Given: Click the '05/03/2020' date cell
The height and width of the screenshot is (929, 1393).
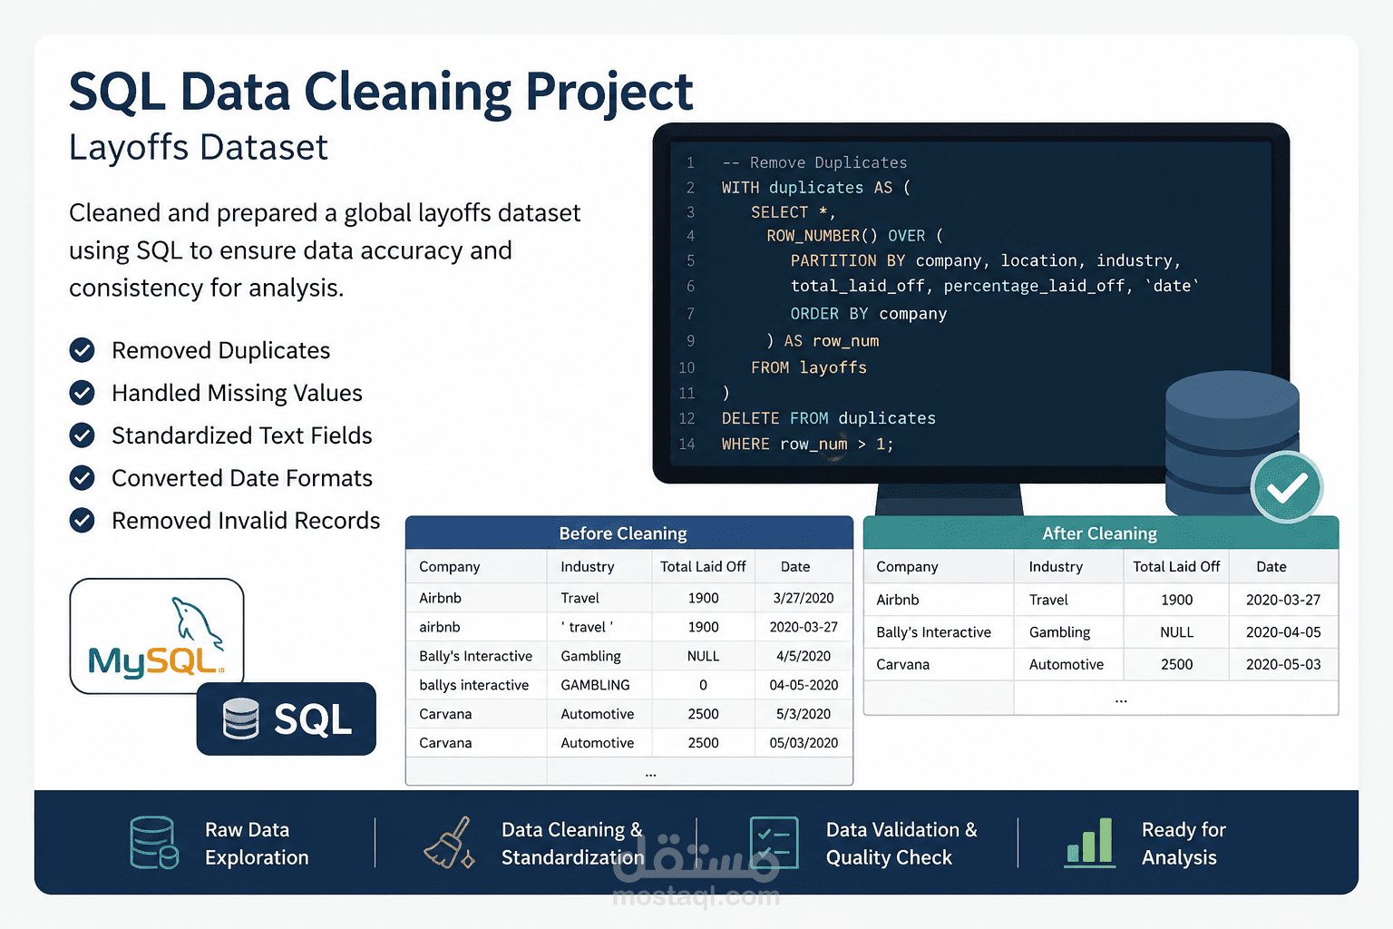Looking at the screenshot, I should pos(804,743).
